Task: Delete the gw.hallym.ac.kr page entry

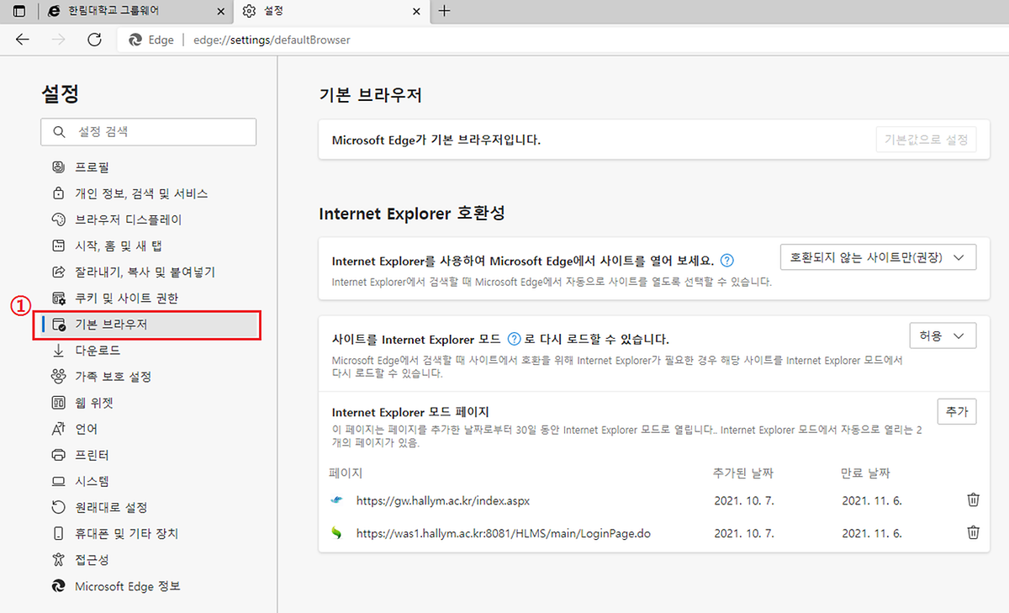Action: [x=973, y=500]
